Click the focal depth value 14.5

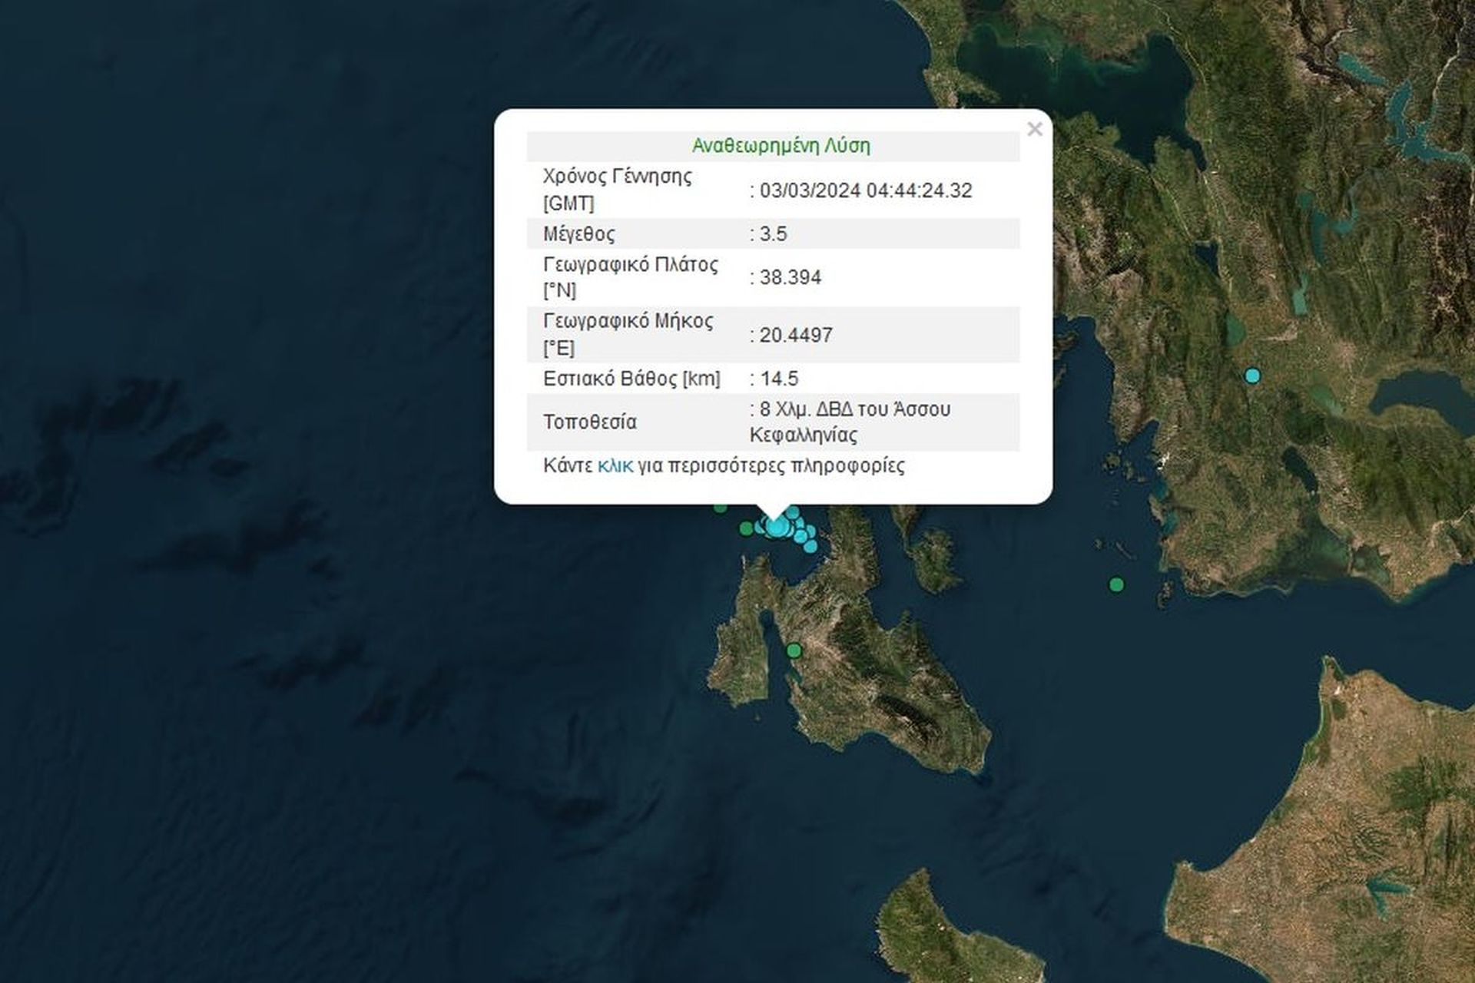[779, 379]
